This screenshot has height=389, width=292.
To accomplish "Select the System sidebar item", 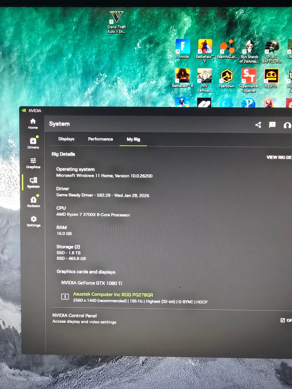I will [x=33, y=183].
